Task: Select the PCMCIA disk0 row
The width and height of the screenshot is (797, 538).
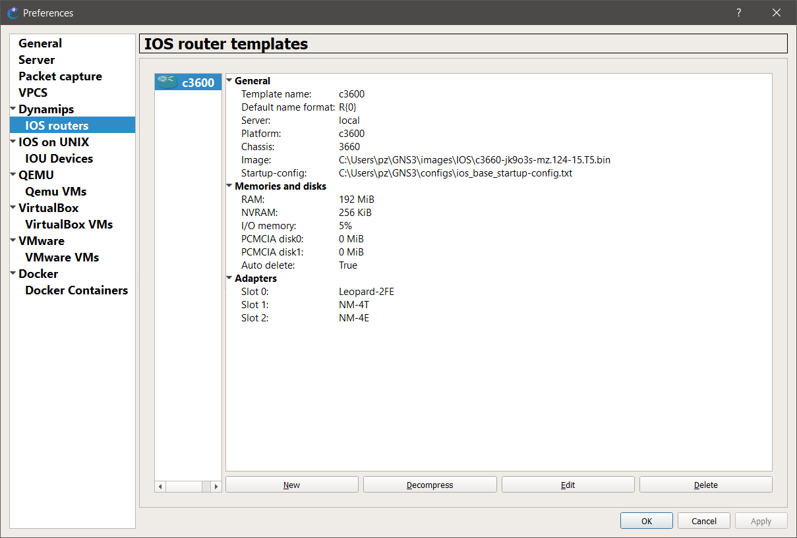Action: [498, 239]
